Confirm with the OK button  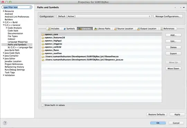click(158, 123)
